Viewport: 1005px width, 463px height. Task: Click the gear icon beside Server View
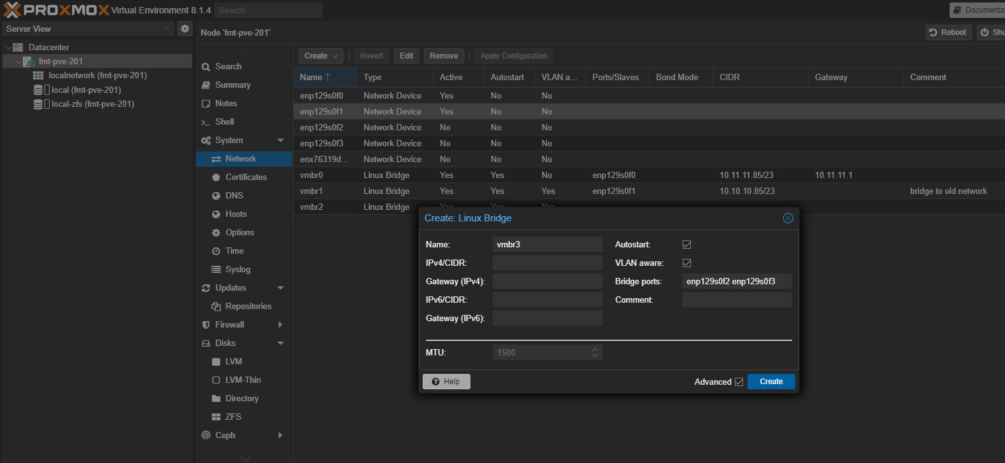[184, 29]
